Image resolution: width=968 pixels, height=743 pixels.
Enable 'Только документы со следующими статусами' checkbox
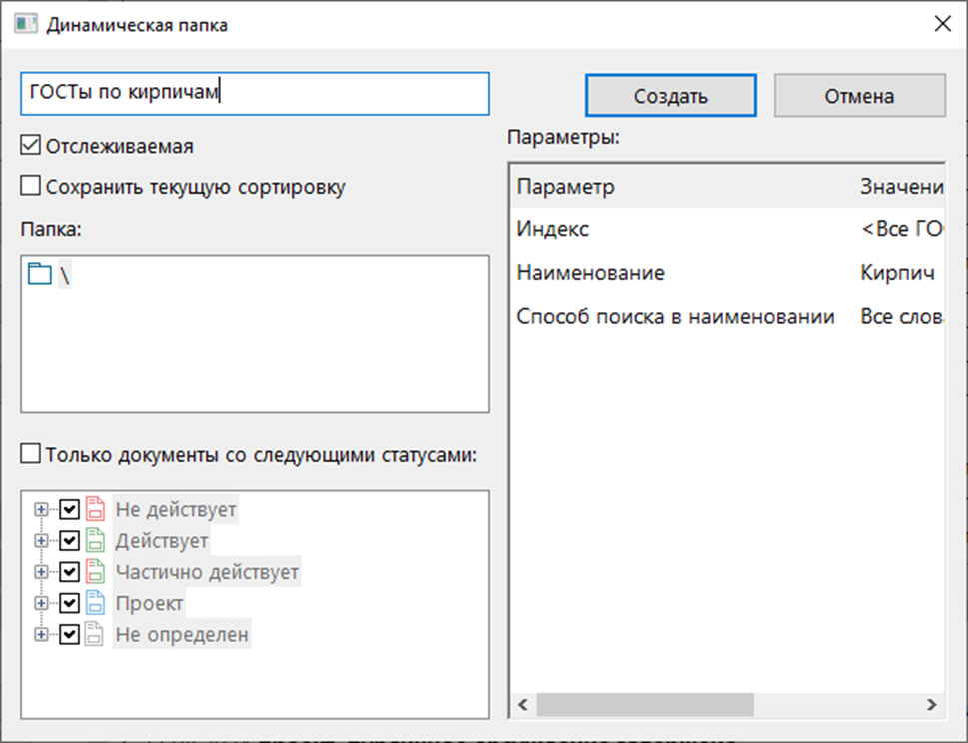[30, 454]
